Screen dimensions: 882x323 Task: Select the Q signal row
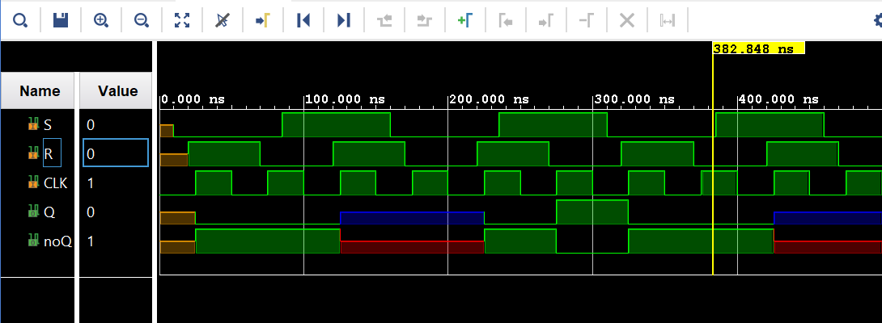38,212
